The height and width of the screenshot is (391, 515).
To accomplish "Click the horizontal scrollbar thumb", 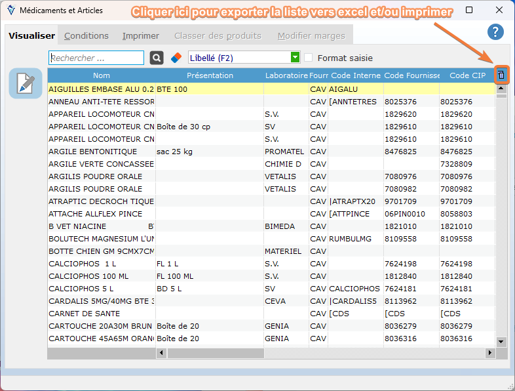I will [x=216, y=353].
